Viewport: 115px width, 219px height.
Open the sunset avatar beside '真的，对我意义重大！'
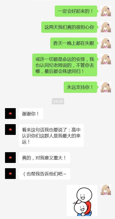[x=10, y=157]
